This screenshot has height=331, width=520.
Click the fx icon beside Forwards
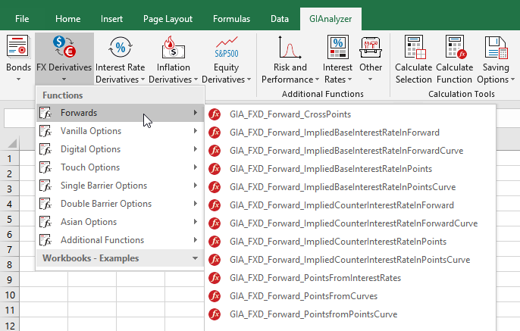(x=45, y=113)
